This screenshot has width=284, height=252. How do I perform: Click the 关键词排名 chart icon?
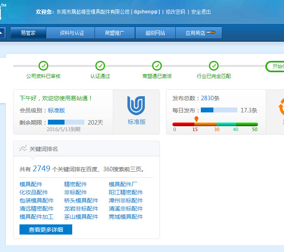coord(23,149)
